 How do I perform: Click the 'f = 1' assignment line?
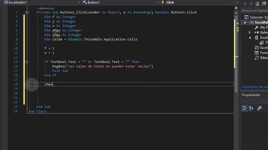point(49,48)
